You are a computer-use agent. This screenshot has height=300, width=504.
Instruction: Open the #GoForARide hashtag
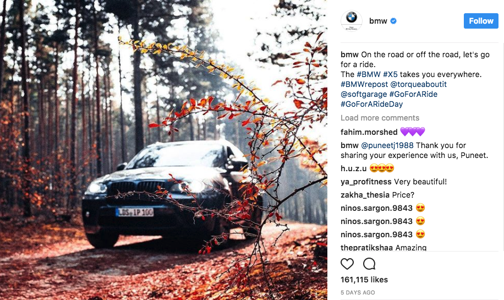click(413, 94)
